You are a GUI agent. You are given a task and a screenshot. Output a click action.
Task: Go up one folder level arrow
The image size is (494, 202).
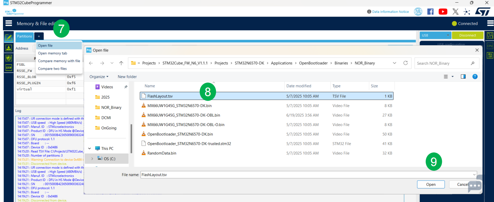pos(121,63)
